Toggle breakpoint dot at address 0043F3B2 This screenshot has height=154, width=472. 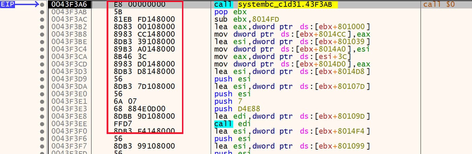click(x=42, y=27)
